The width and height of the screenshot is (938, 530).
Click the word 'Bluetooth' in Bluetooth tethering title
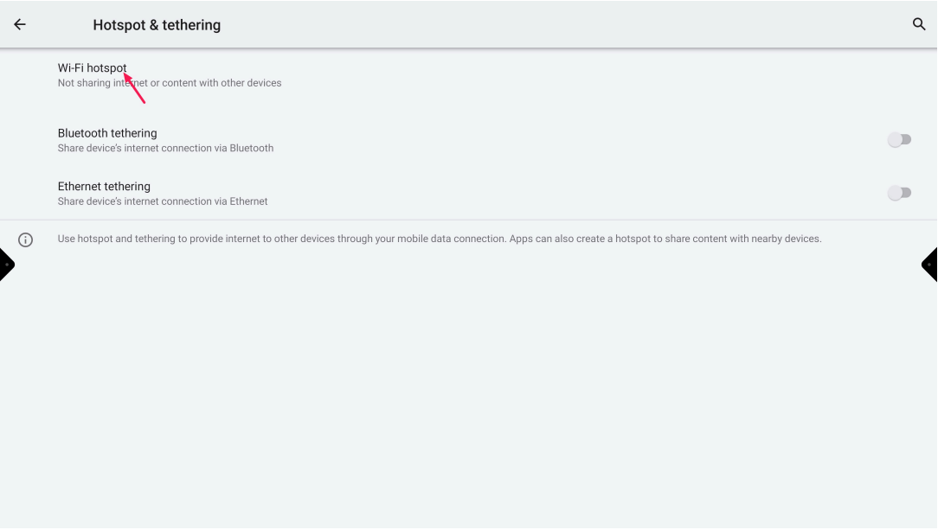(83, 133)
